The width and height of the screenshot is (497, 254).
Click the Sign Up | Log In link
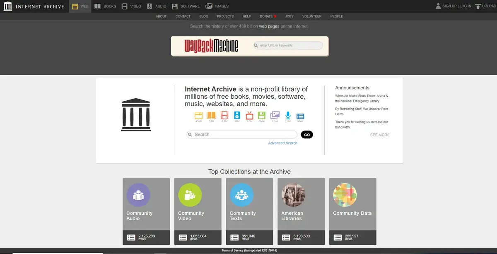tap(457, 6)
